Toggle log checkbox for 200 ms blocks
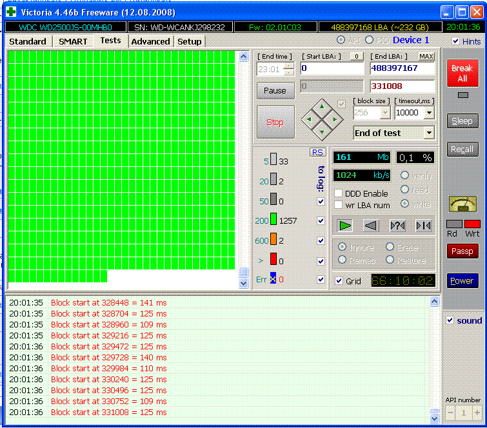 (x=321, y=220)
